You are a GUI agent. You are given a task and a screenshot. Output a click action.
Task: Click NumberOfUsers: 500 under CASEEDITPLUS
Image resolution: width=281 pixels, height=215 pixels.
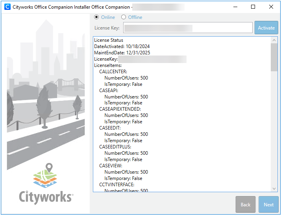[126, 153]
